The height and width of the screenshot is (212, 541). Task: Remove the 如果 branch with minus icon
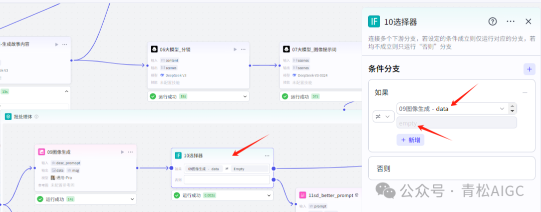pos(525,92)
